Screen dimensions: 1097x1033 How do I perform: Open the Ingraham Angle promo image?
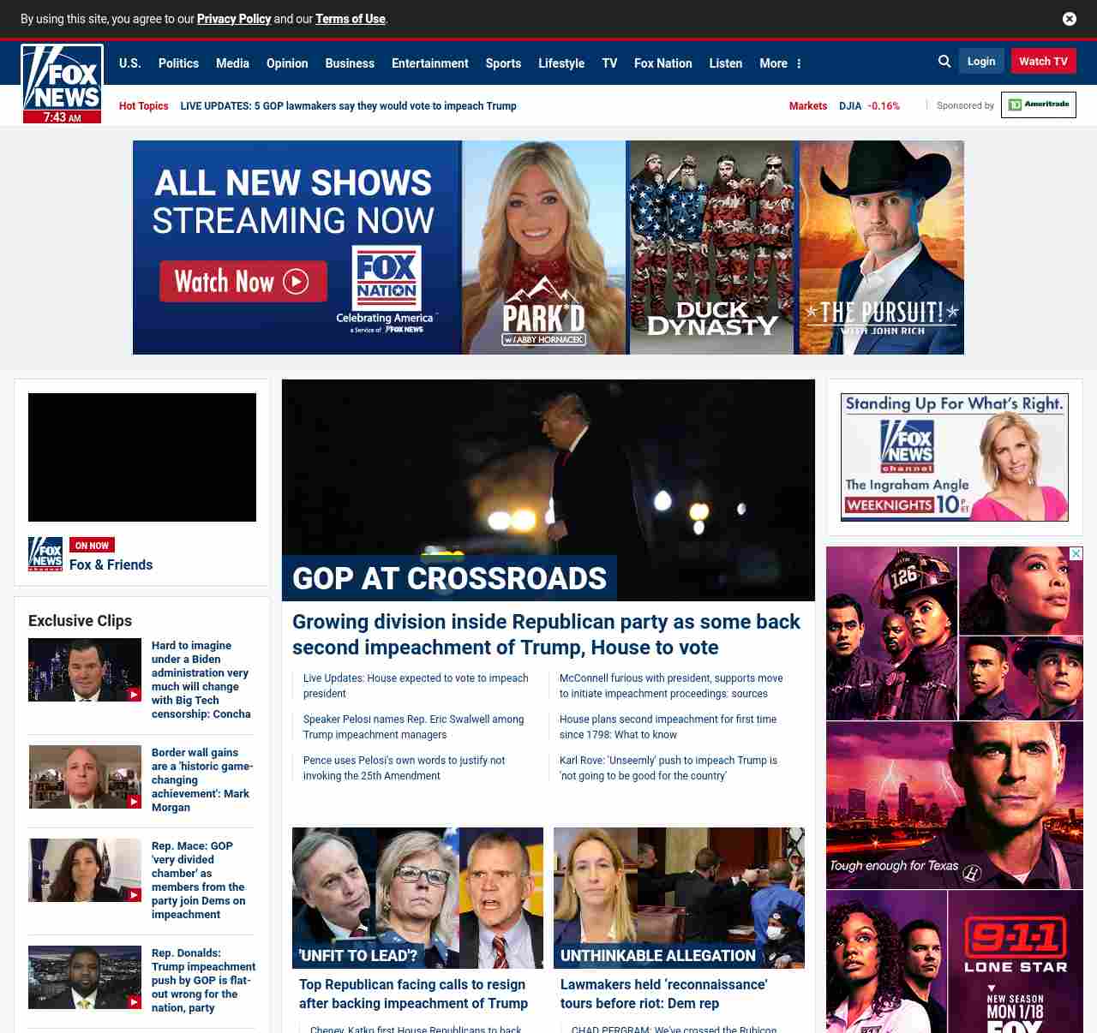coord(955,457)
